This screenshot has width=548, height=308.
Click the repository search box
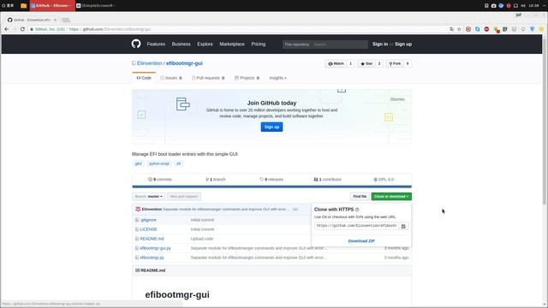tap(339, 44)
